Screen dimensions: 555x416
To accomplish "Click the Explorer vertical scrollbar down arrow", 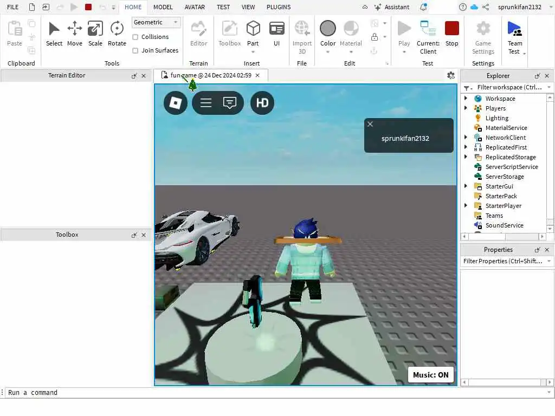I will (x=550, y=229).
